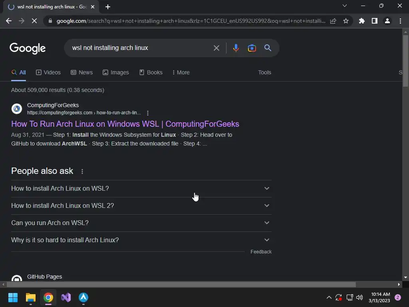Click the scroll down arrow
This screenshot has width=409, height=307.
(405, 277)
